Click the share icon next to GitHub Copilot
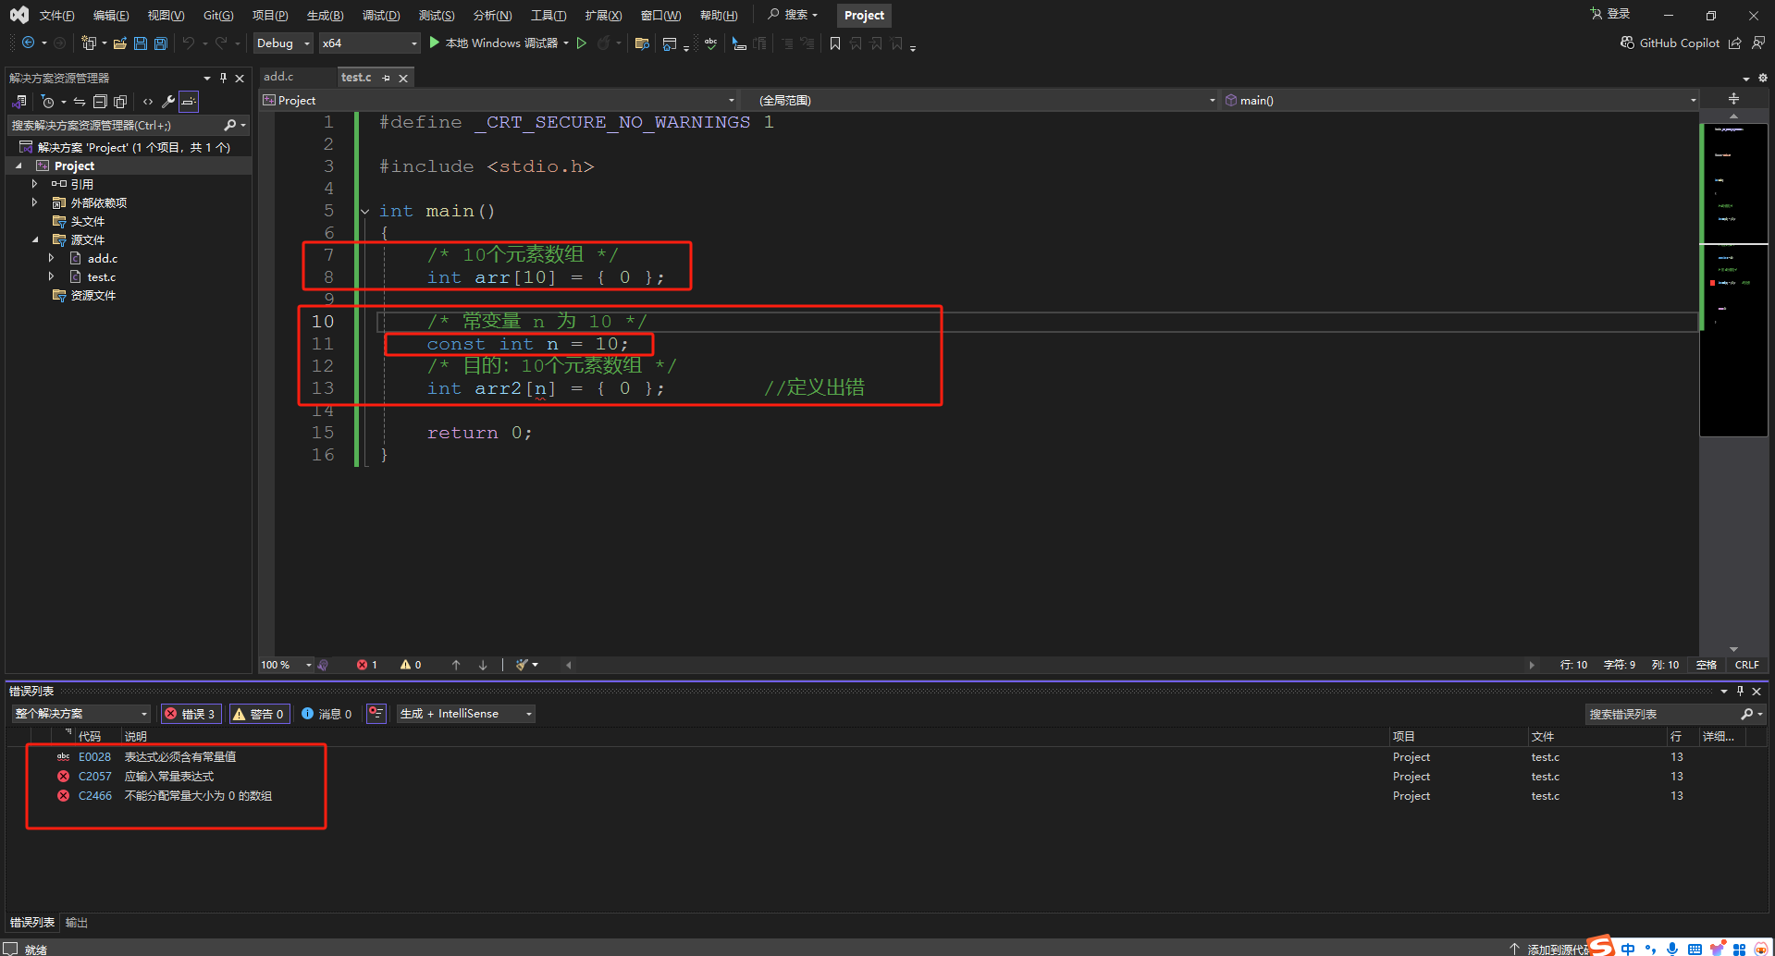This screenshot has height=956, width=1775. click(x=1735, y=43)
